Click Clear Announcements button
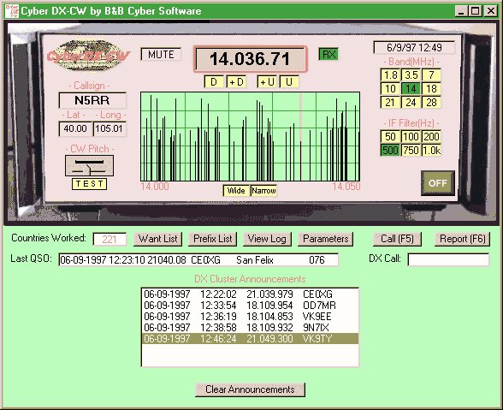The height and width of the screenshot is (410, 503). click(250, 389)
